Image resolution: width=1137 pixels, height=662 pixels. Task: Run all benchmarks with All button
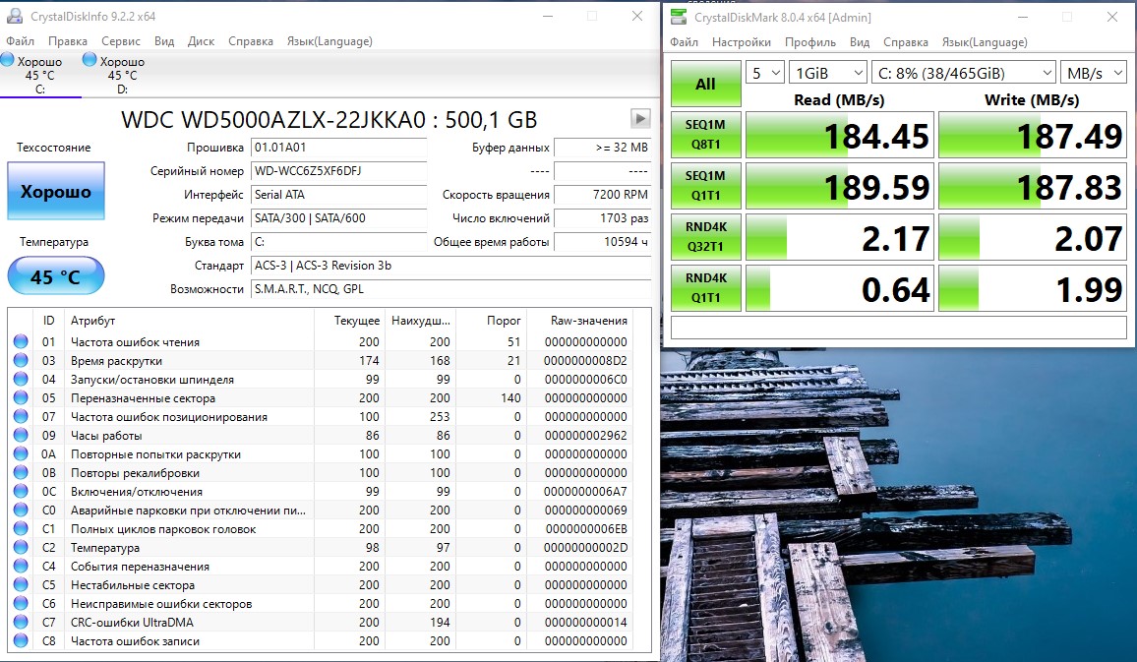[x=705, y=85]
